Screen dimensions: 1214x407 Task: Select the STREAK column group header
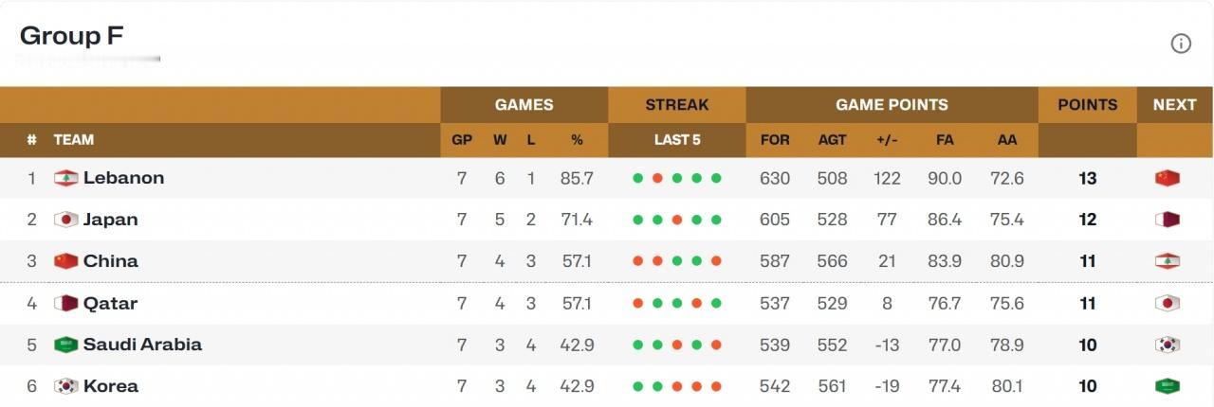click(x=677, y=105)
